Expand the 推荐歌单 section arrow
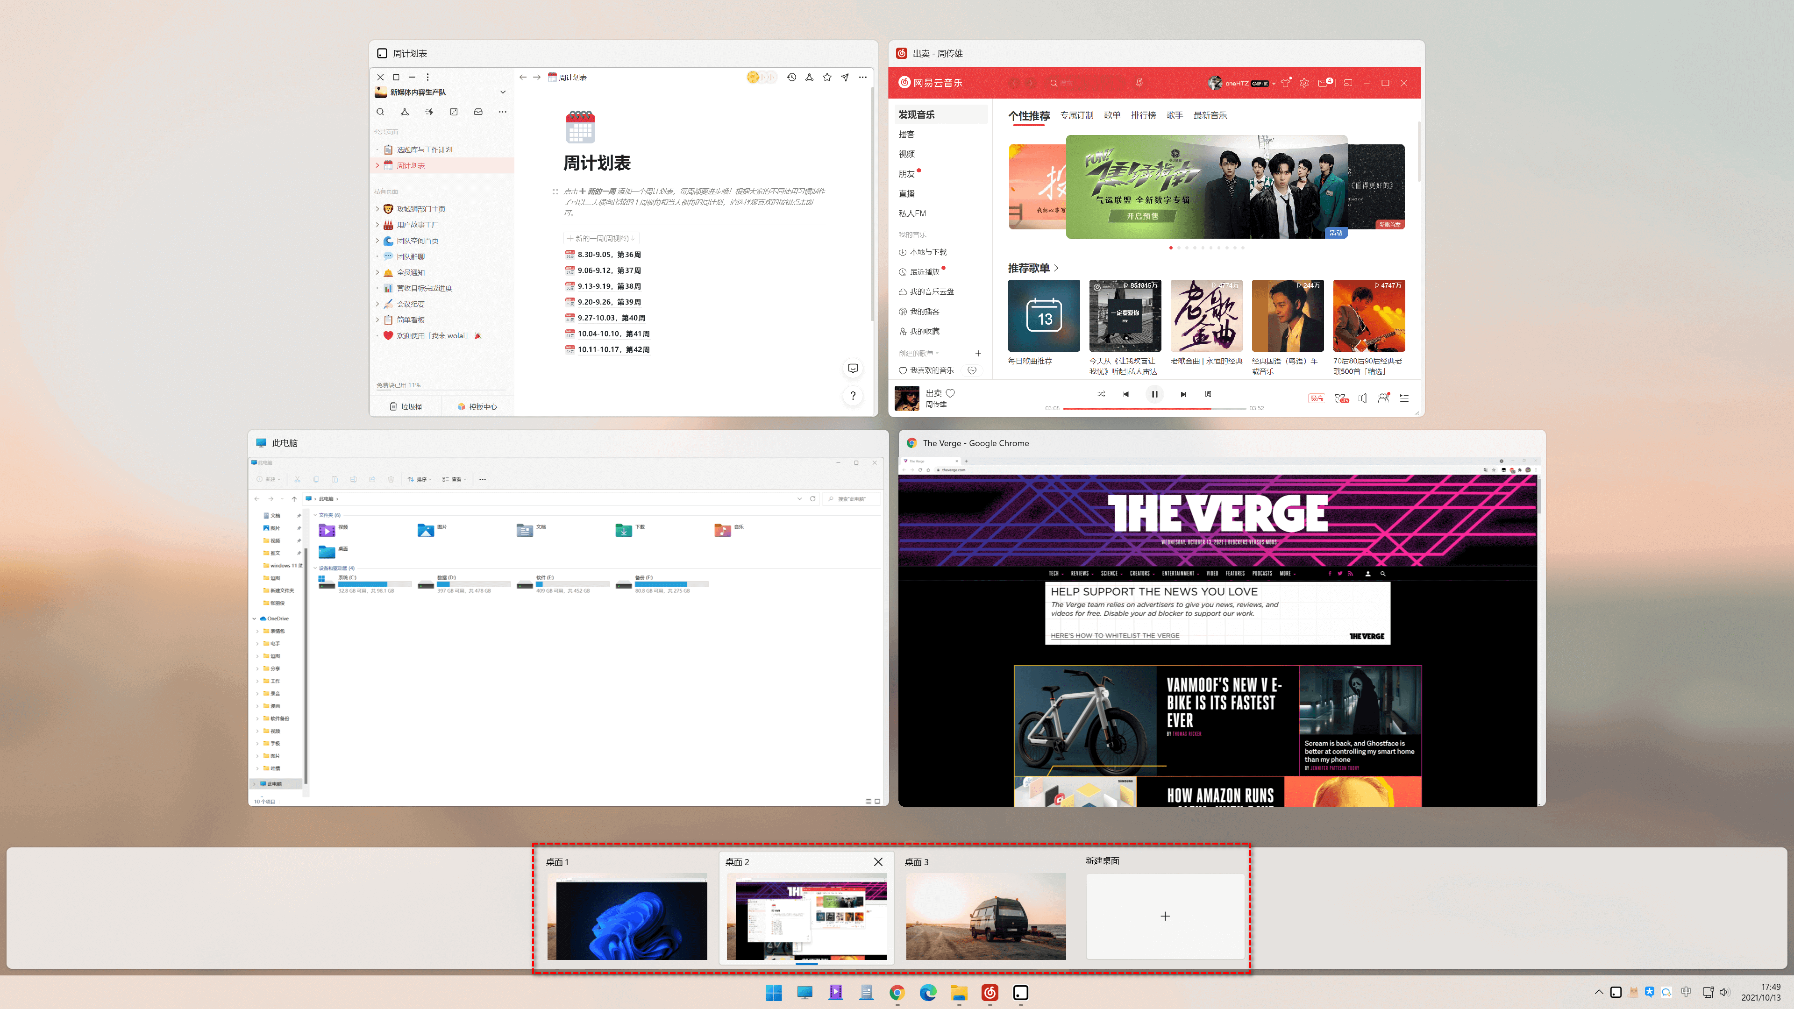 (1056, 268)
